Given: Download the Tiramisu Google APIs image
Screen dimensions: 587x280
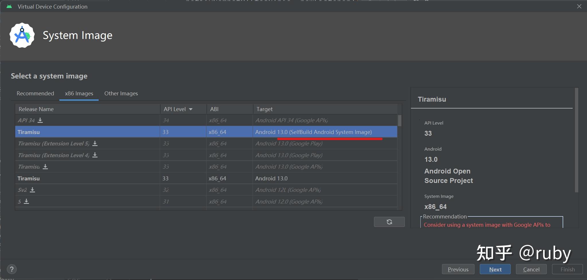Looking at the screenshot, I should (x=45, y=167).
